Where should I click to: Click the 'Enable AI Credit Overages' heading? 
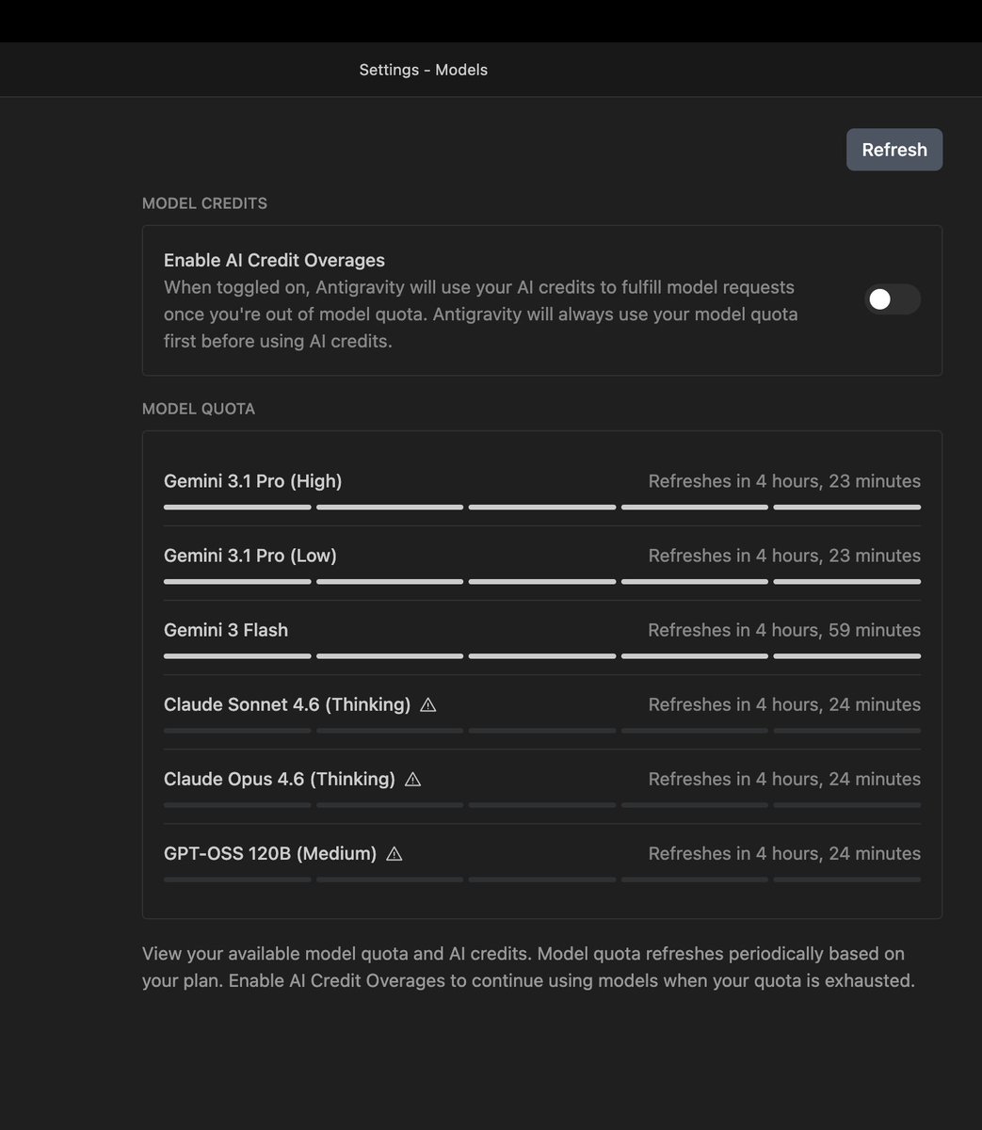274,260
